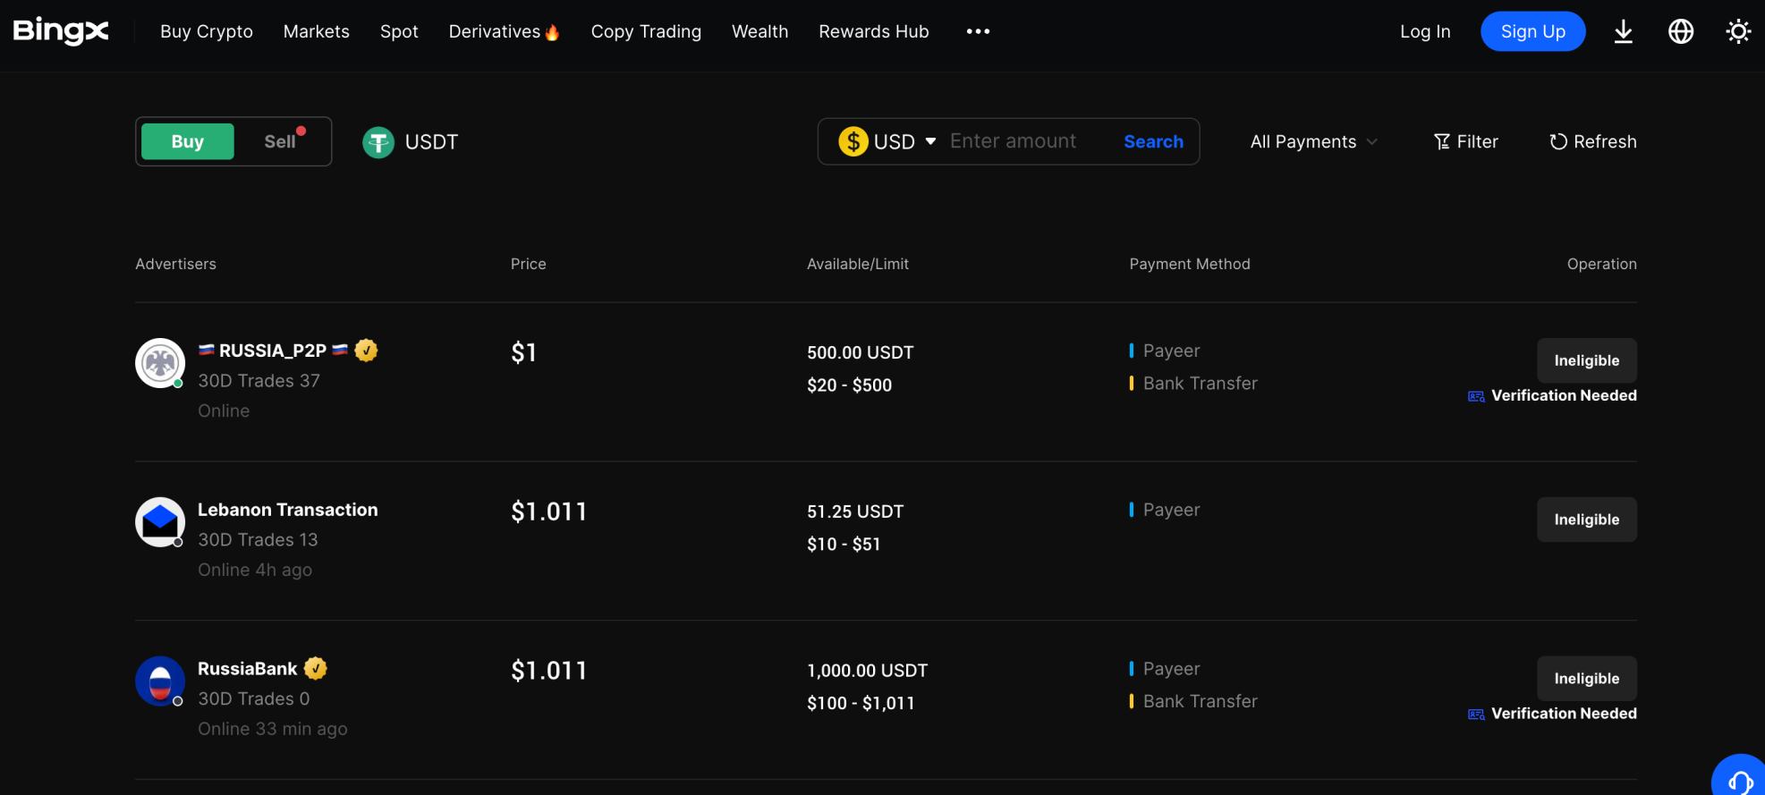Click the Payment Method column header
This screenshot has width=1765, height=795.
pyautogui.click(x=1190, y=264)
